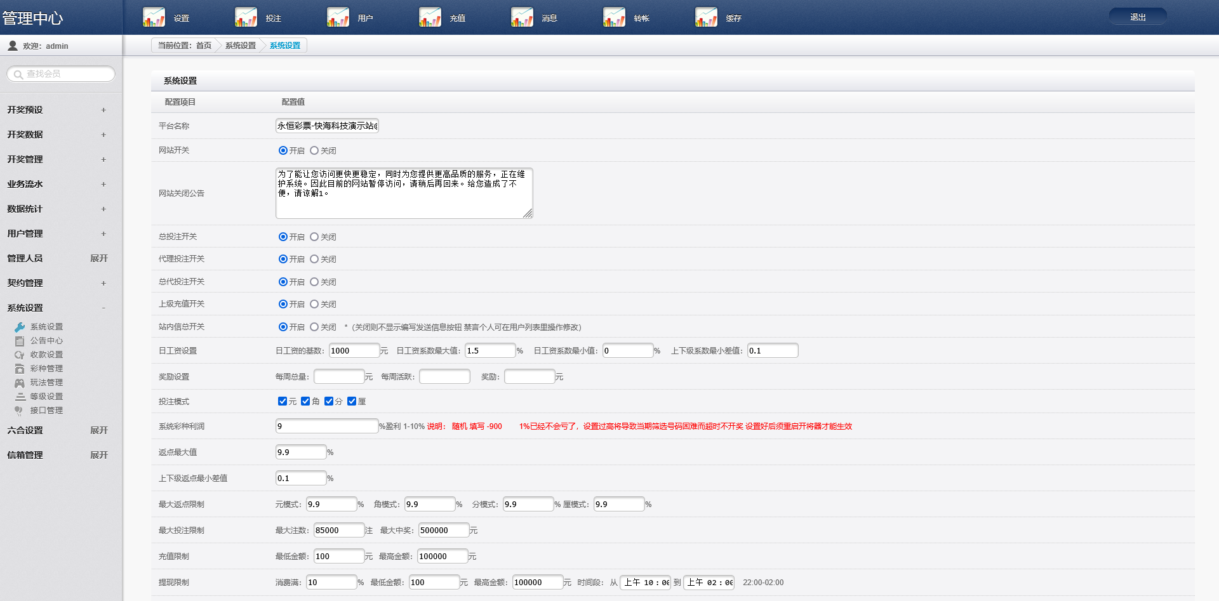Click the 退出 logout button

click(x=1138, y=17)
